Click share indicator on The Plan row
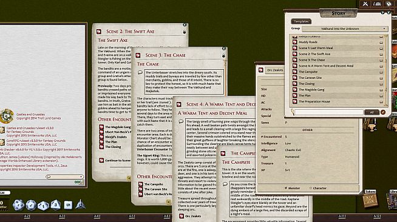397x222 pixels. coord(381,96)
